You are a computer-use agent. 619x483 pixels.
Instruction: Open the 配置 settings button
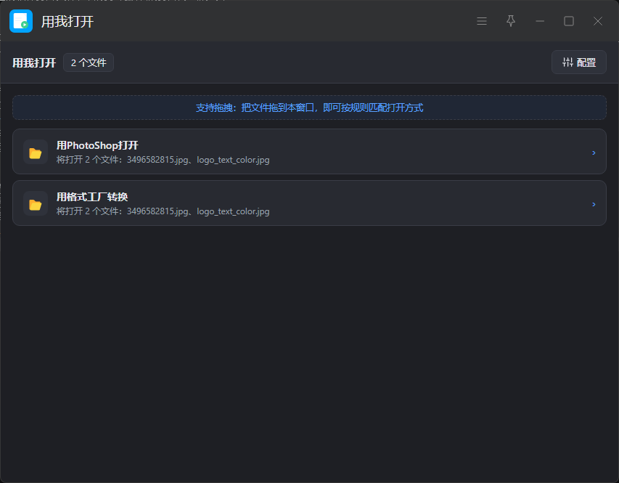(x=579, y=62)
